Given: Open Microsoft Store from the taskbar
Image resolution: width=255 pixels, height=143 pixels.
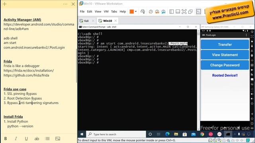Looking at the screenshot, I should coord(184,134).
